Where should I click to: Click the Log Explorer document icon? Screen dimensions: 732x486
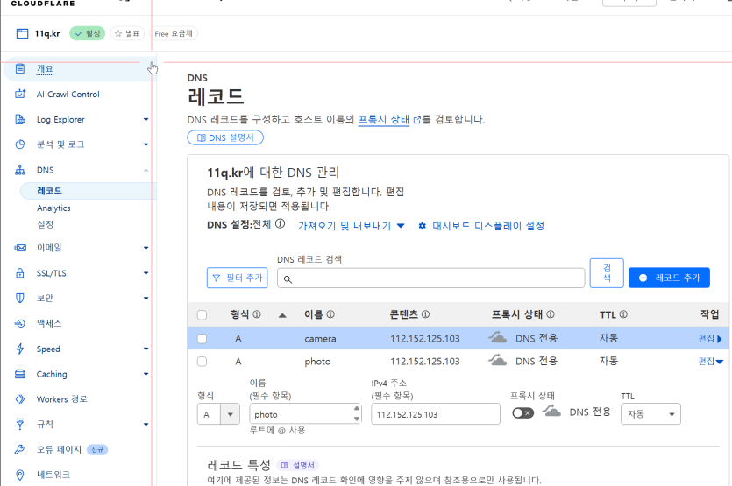click(20, 119)
